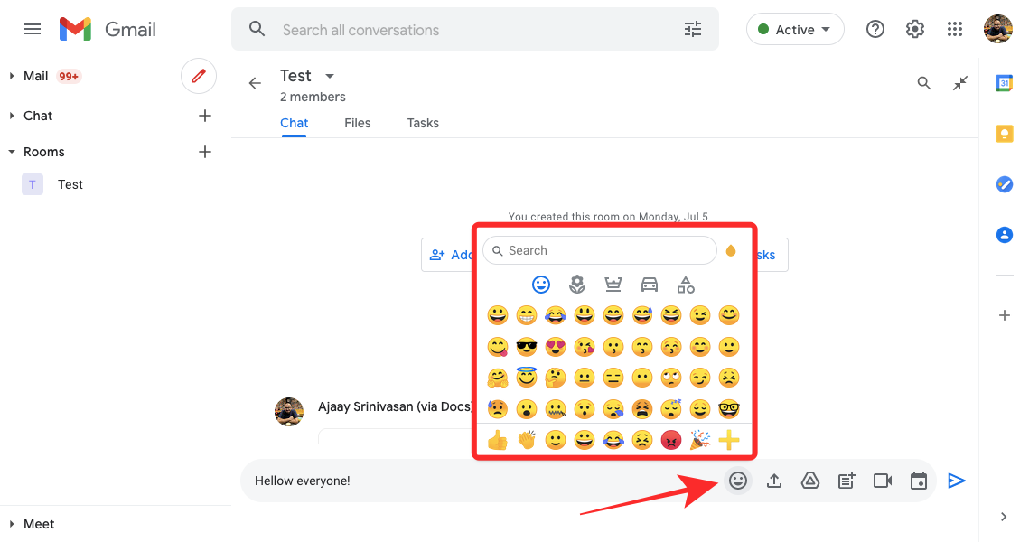Open the Active status dropdown
The height and width of the screenshot is (542, 1029).
795,30
